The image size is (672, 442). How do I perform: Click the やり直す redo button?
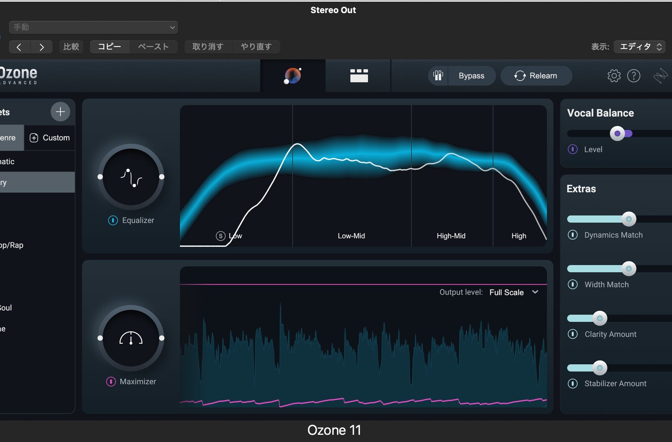pos(256,47)
